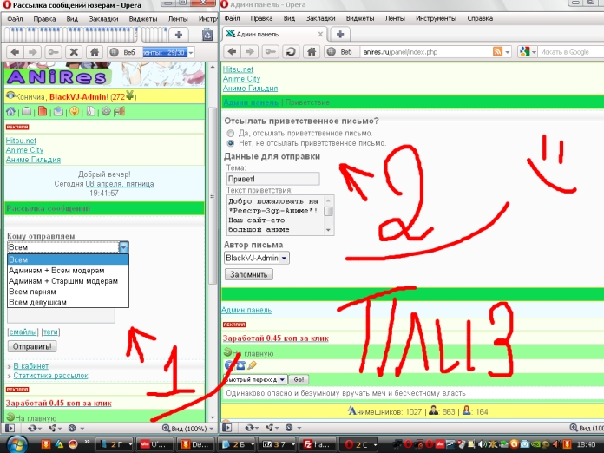This screenshot has width=604, height=453.
Task: Click gear settings icon in ANiRes toolbar
Action: 106,112
